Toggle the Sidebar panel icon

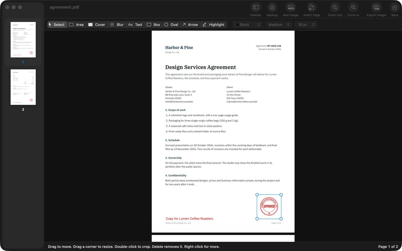coord(256,8)
